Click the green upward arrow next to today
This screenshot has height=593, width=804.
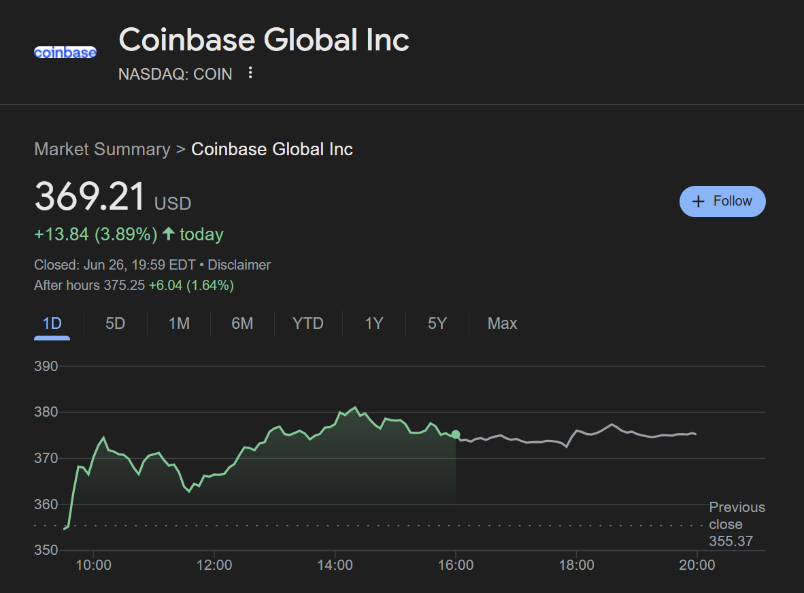168,234
